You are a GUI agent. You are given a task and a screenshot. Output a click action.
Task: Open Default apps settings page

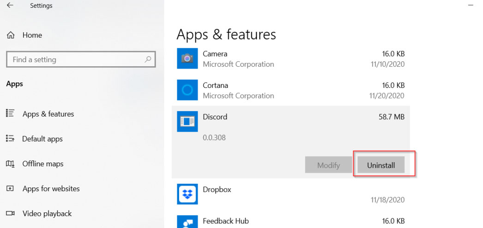(42, 139)
